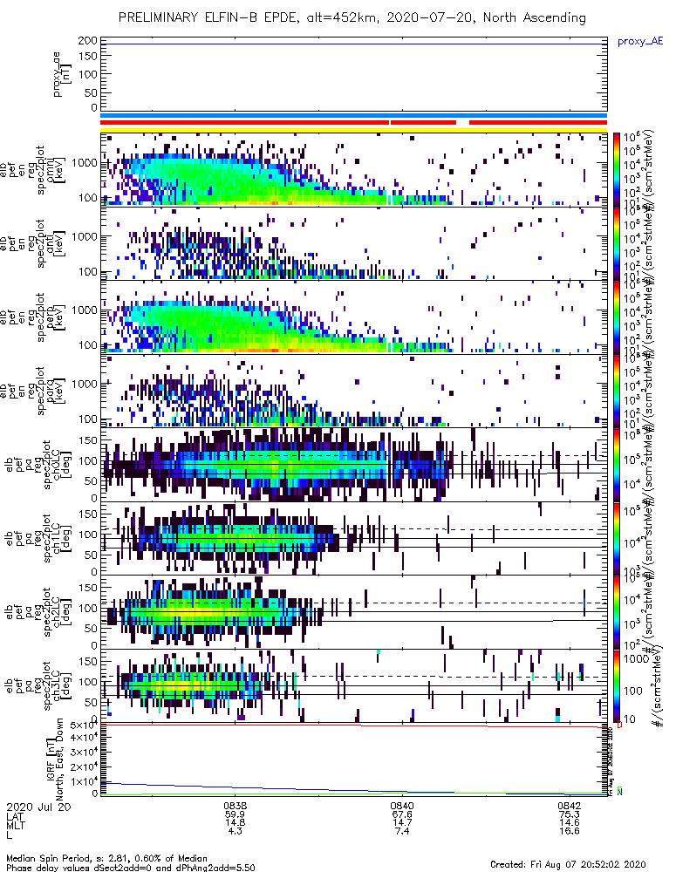Click the L-shell value '16.6'

[x=570, y=831]
